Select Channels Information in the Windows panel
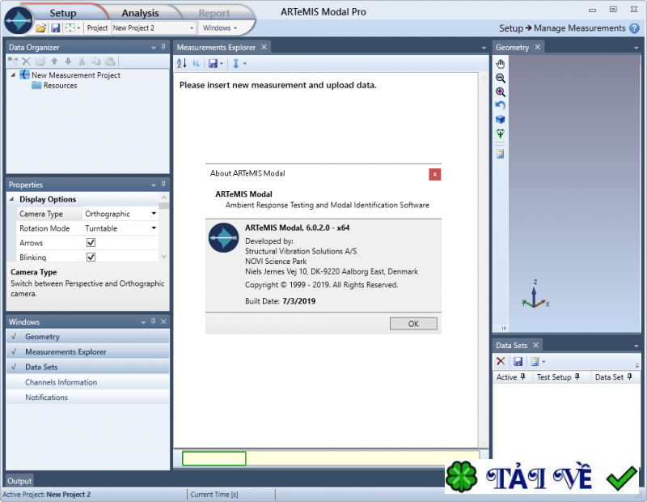 (x=61, y=381)
